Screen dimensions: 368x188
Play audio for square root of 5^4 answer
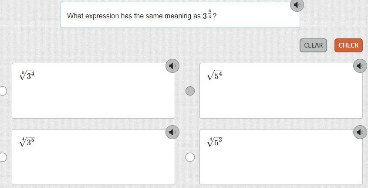(x=360, y=66)
